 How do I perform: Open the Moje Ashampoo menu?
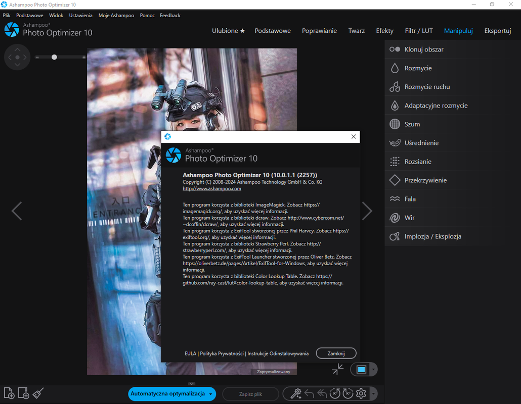click(116, 15)
